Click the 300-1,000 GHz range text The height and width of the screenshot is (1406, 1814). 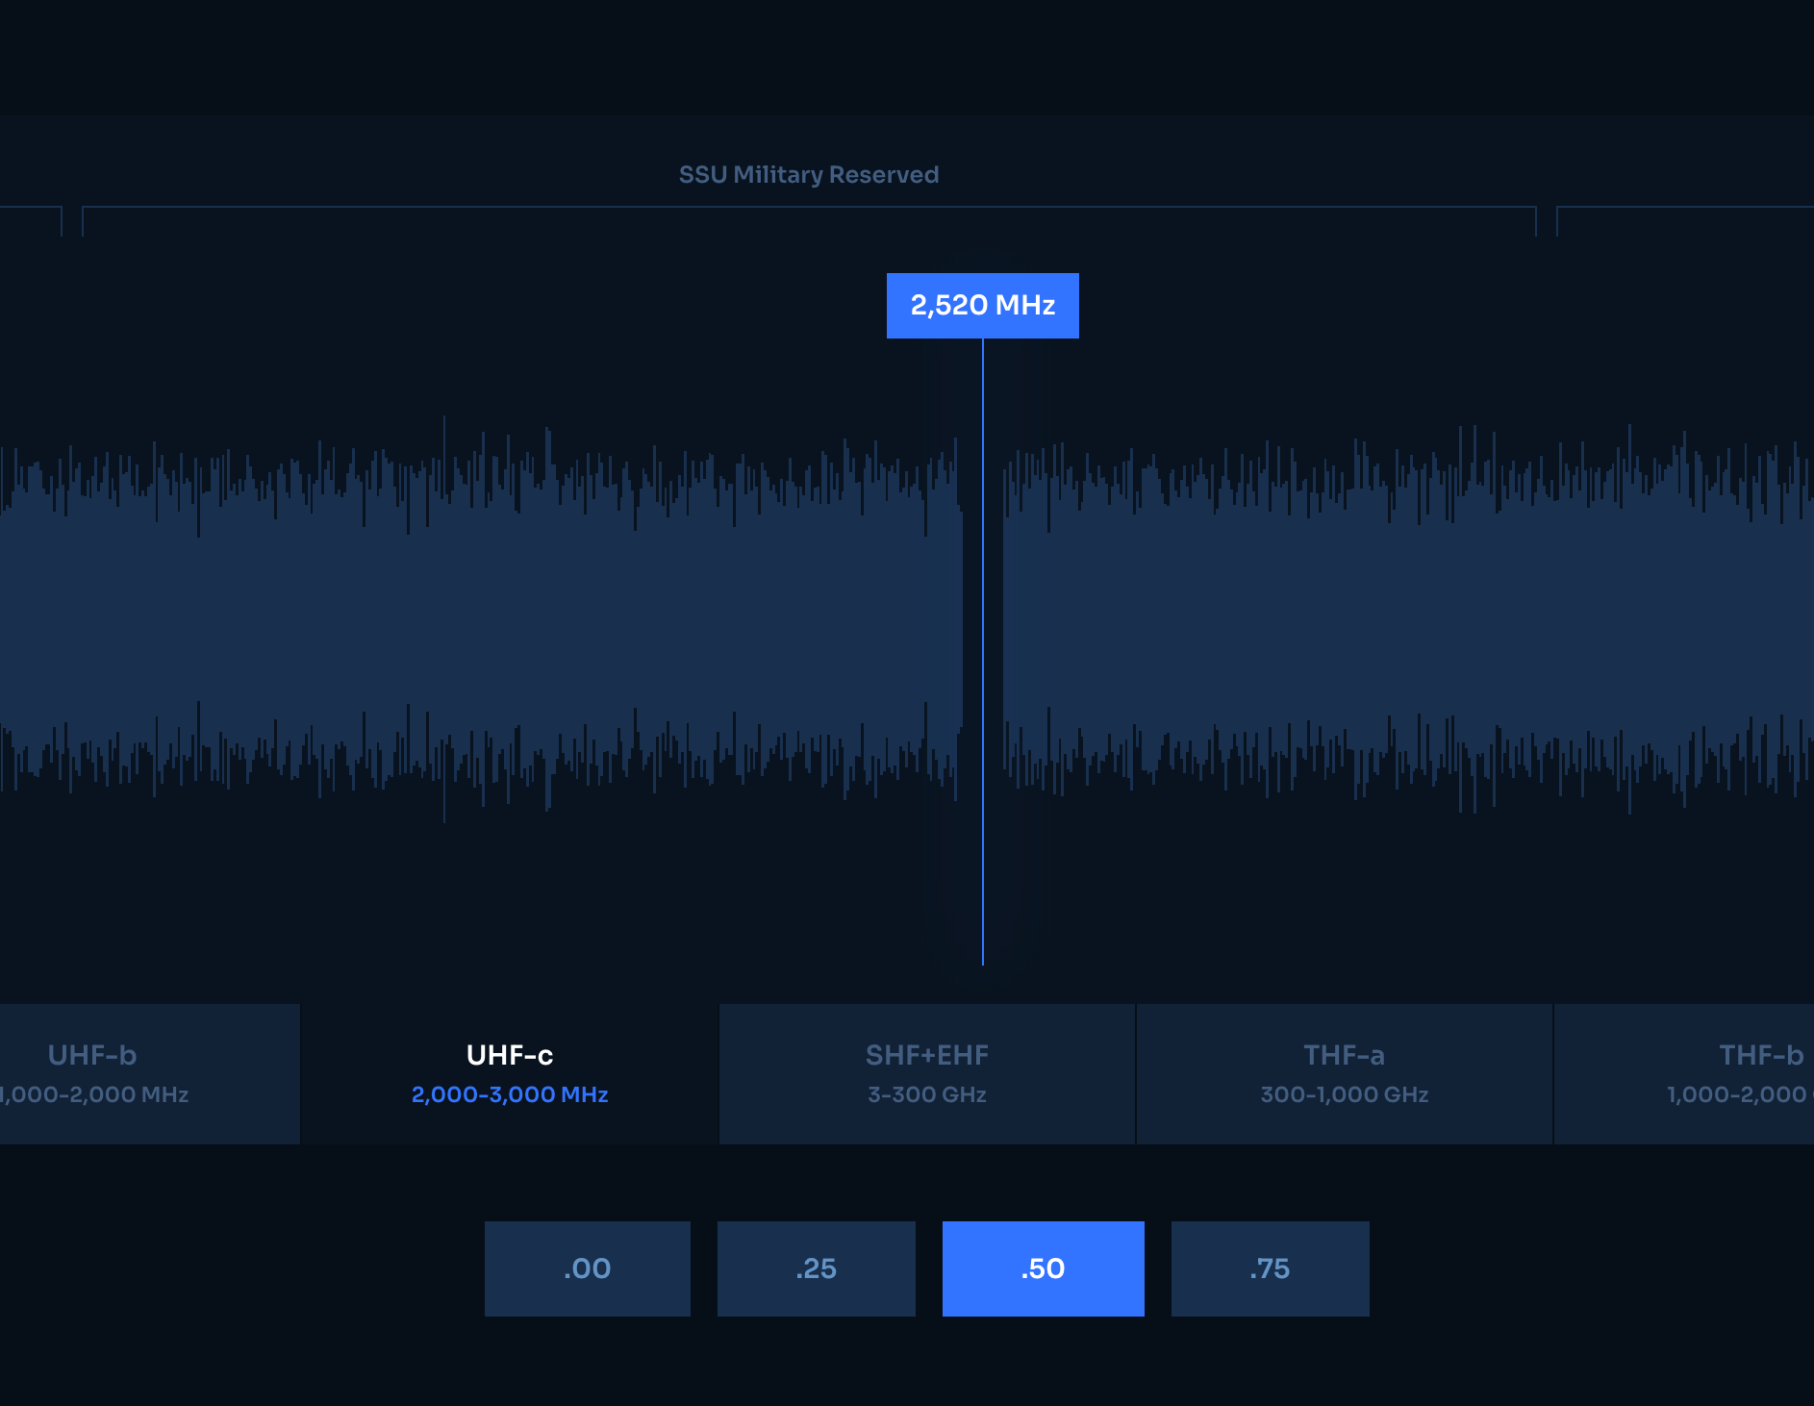(x=1344, y=1094)
